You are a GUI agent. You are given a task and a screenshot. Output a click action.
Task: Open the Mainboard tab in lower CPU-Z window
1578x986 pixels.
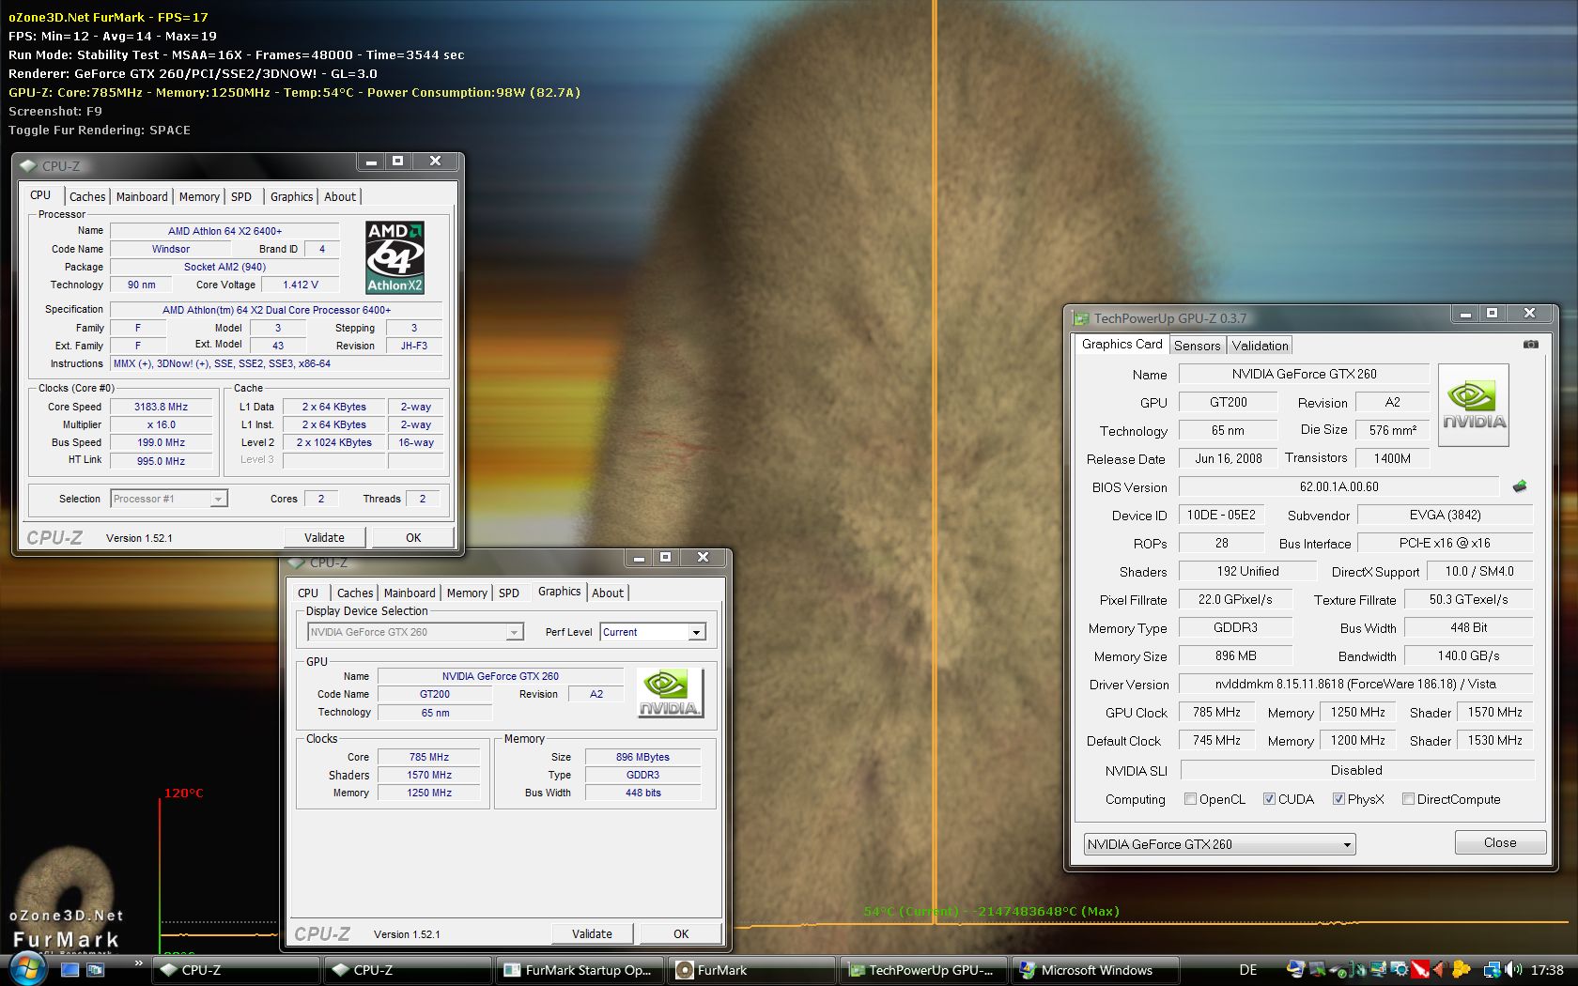click(x=410, y=593)
